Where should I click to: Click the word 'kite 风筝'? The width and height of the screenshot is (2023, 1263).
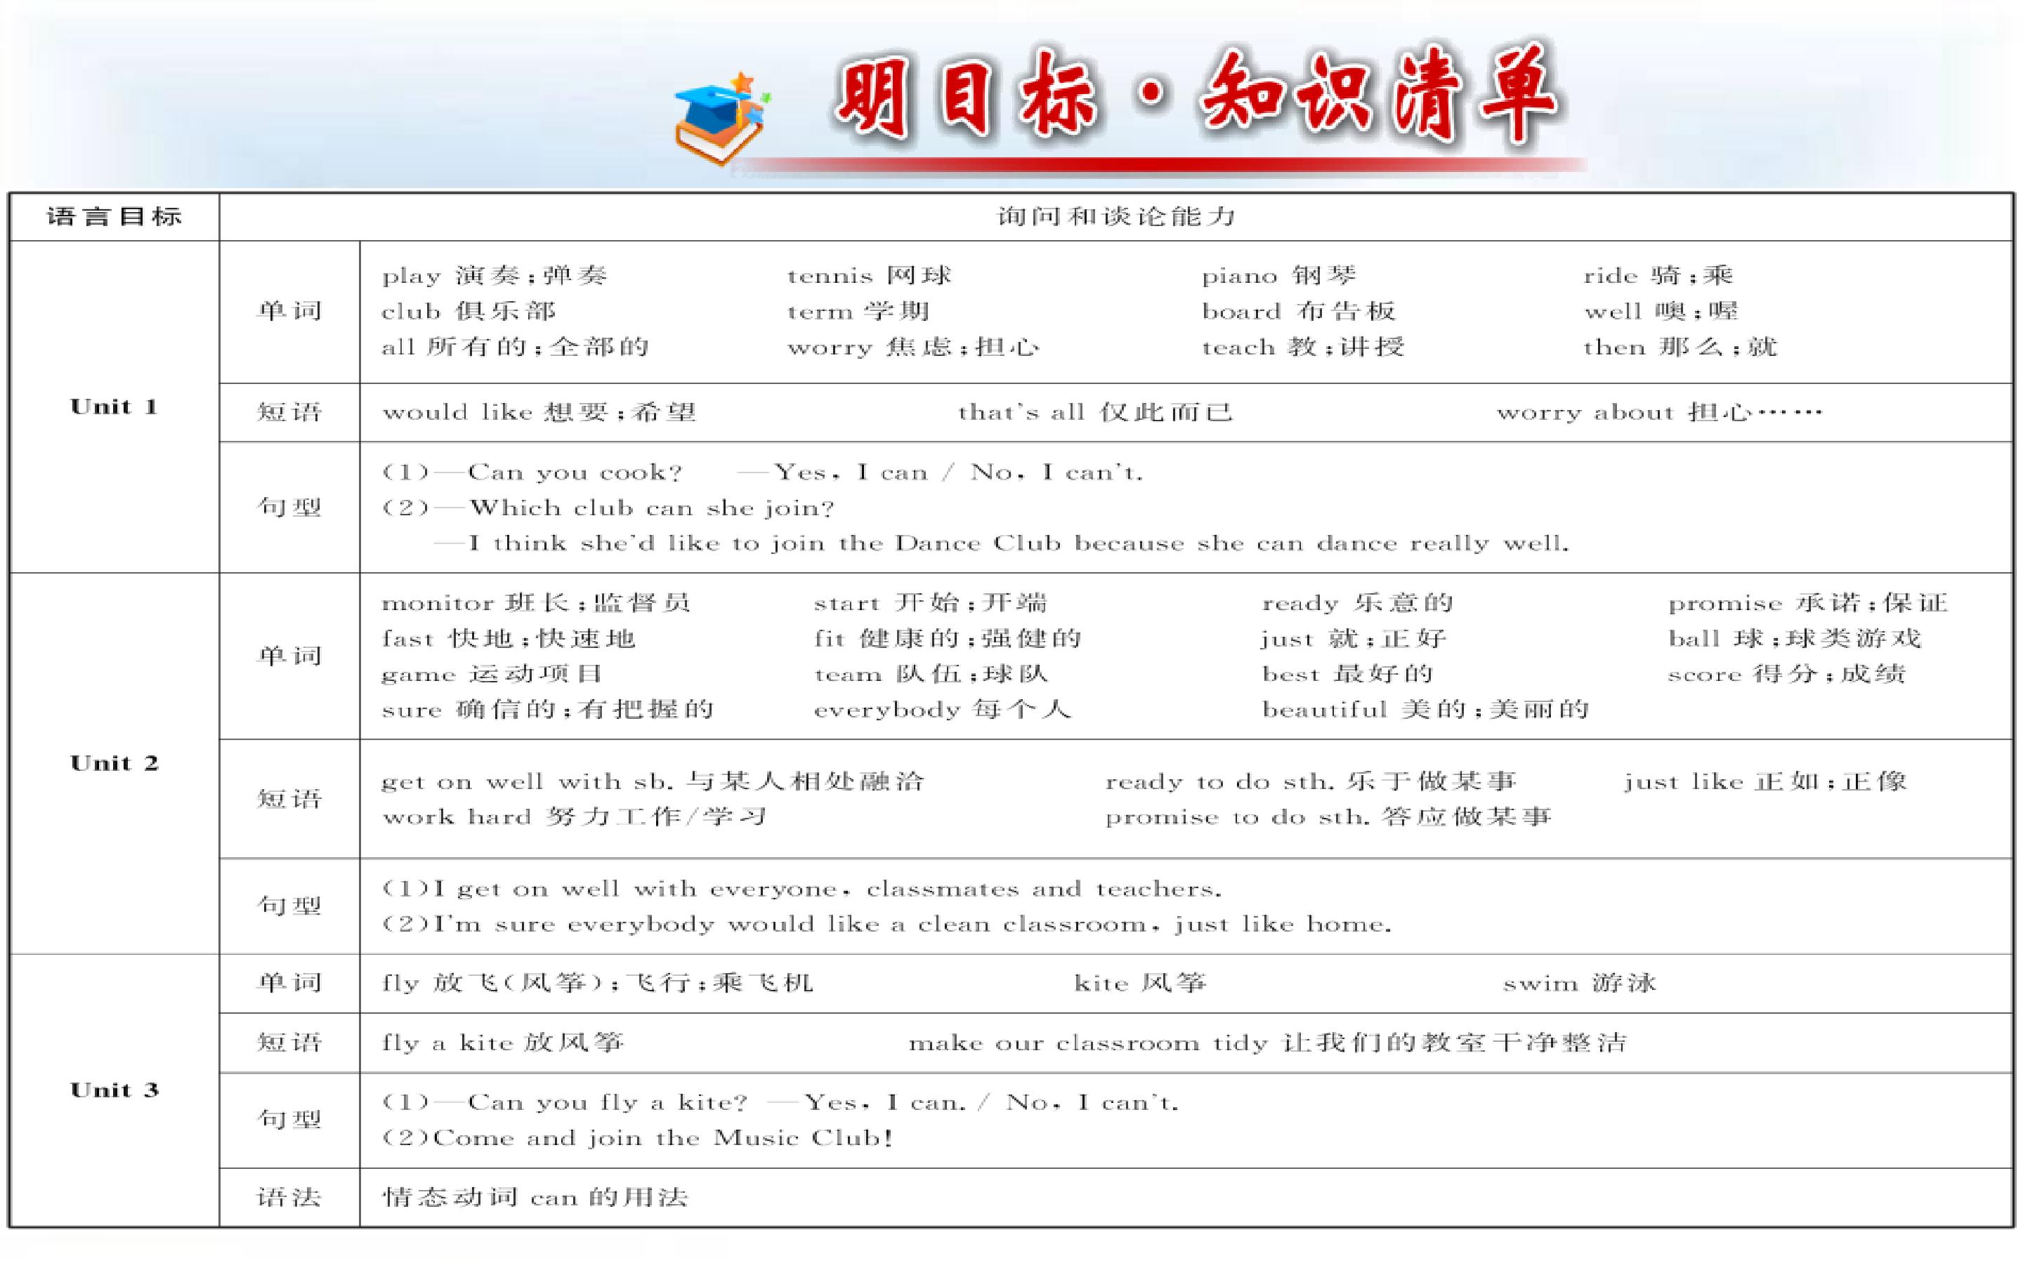(x=1140, y=983)
